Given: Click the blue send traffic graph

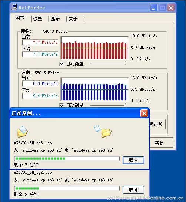Looking at the screenshot, I should point(94,89).
